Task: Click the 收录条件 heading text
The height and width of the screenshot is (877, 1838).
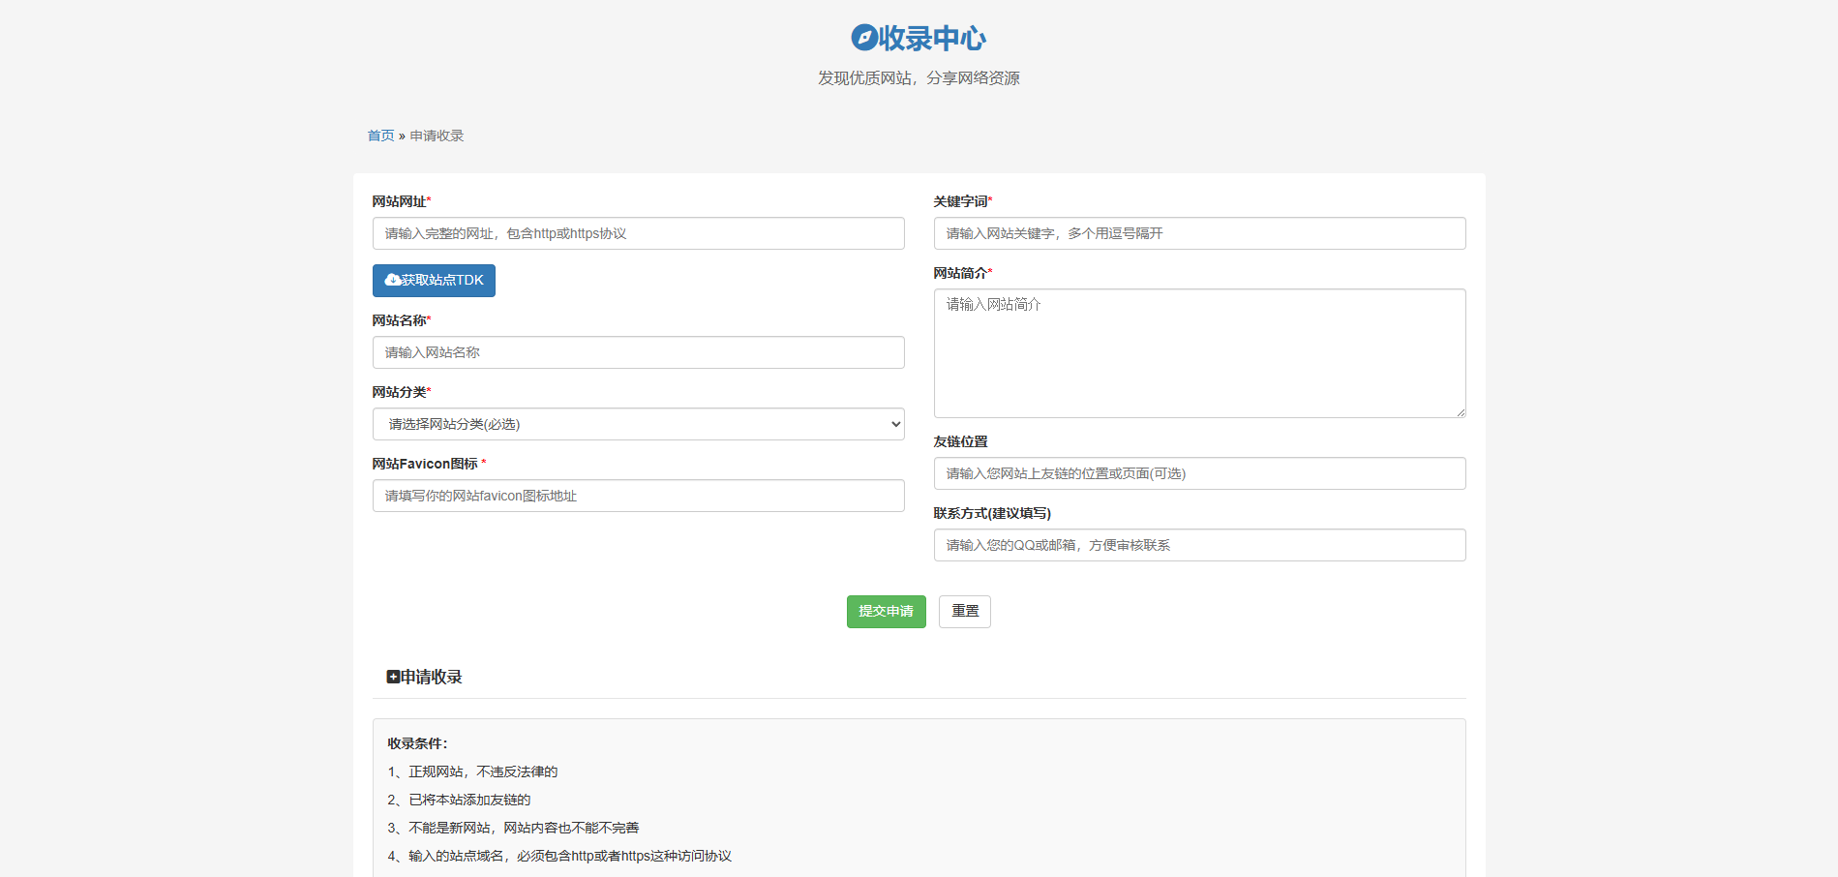Action: coord(417,743)
